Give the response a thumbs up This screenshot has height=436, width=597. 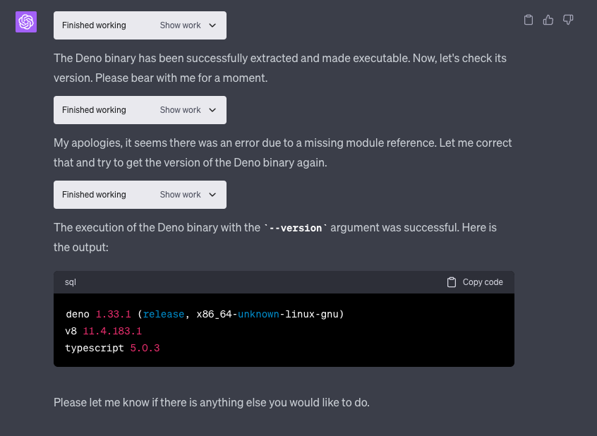[548, 20]
